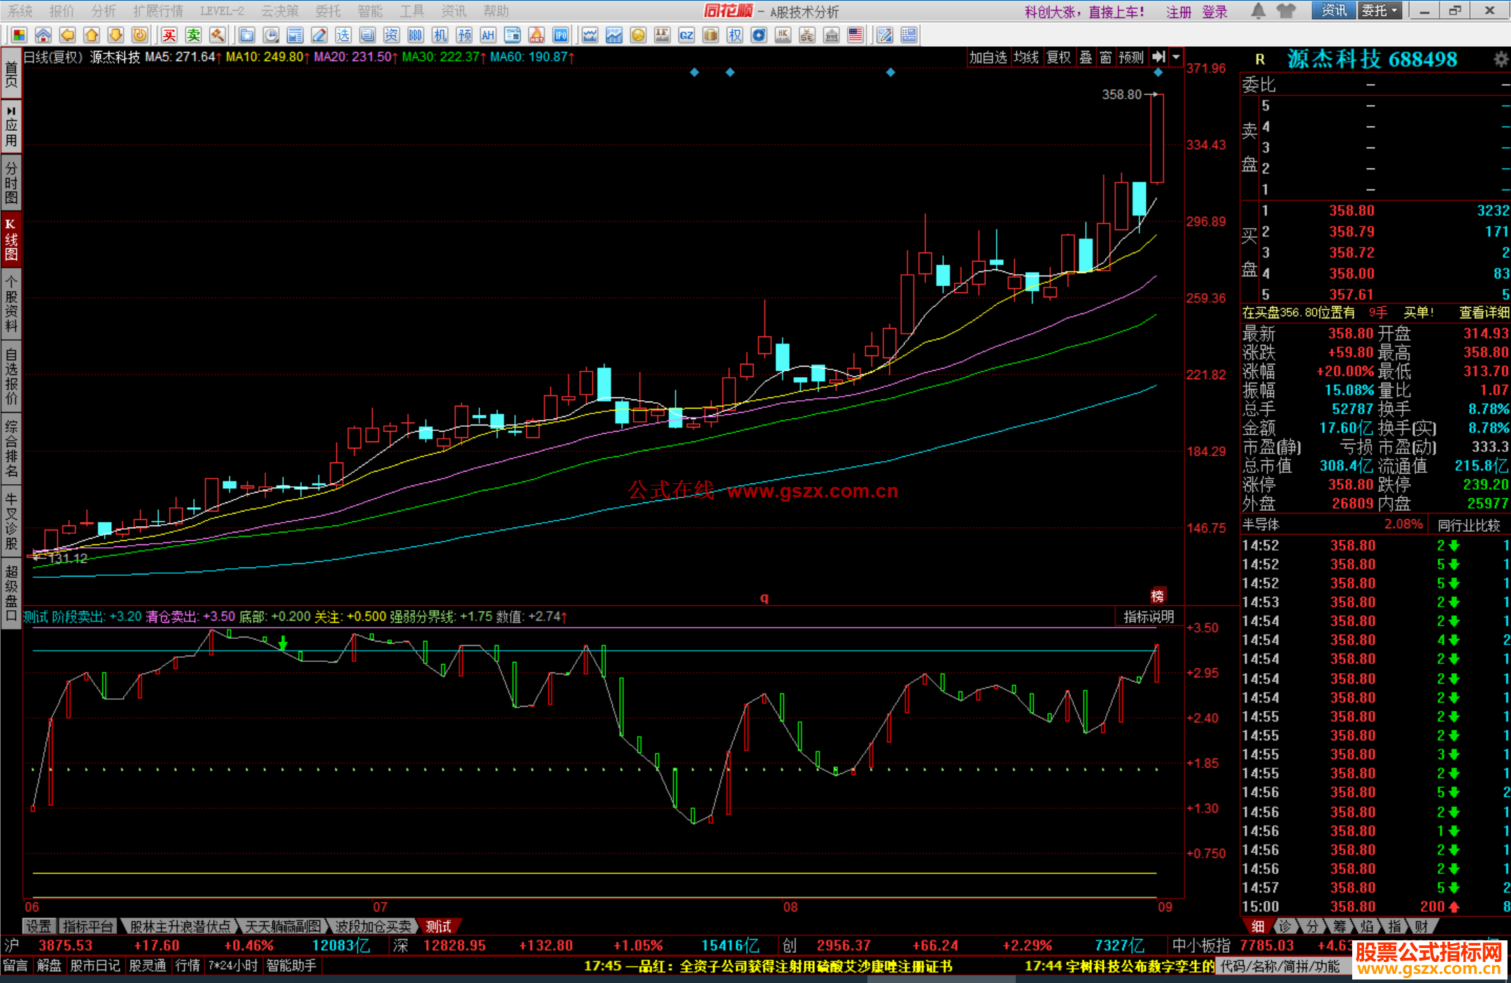
Task: Toggle 均线 moving average lines
Action: [x=1026, y=57]
